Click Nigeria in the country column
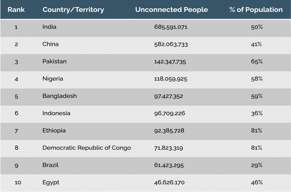291x192 pixels. [x=53, y=79]
